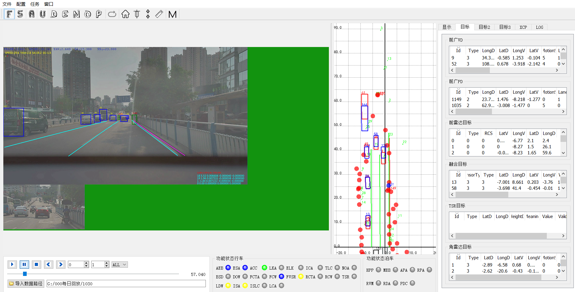This screenshot has width=575, height=292.
Task: Open the 文件 menu
Action: tap(7, 4)
